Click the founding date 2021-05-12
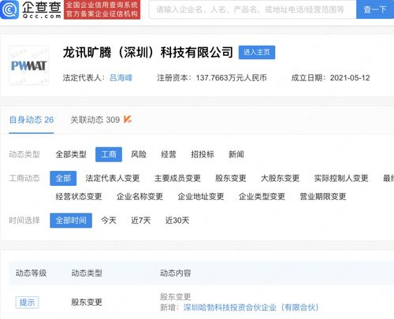This screenshot has width=394, height=319. pyautogui.click(x=350, y=78)
